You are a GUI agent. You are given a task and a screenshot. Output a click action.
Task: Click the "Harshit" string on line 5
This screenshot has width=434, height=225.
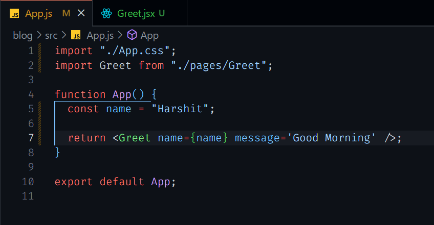tap(180, 109)
